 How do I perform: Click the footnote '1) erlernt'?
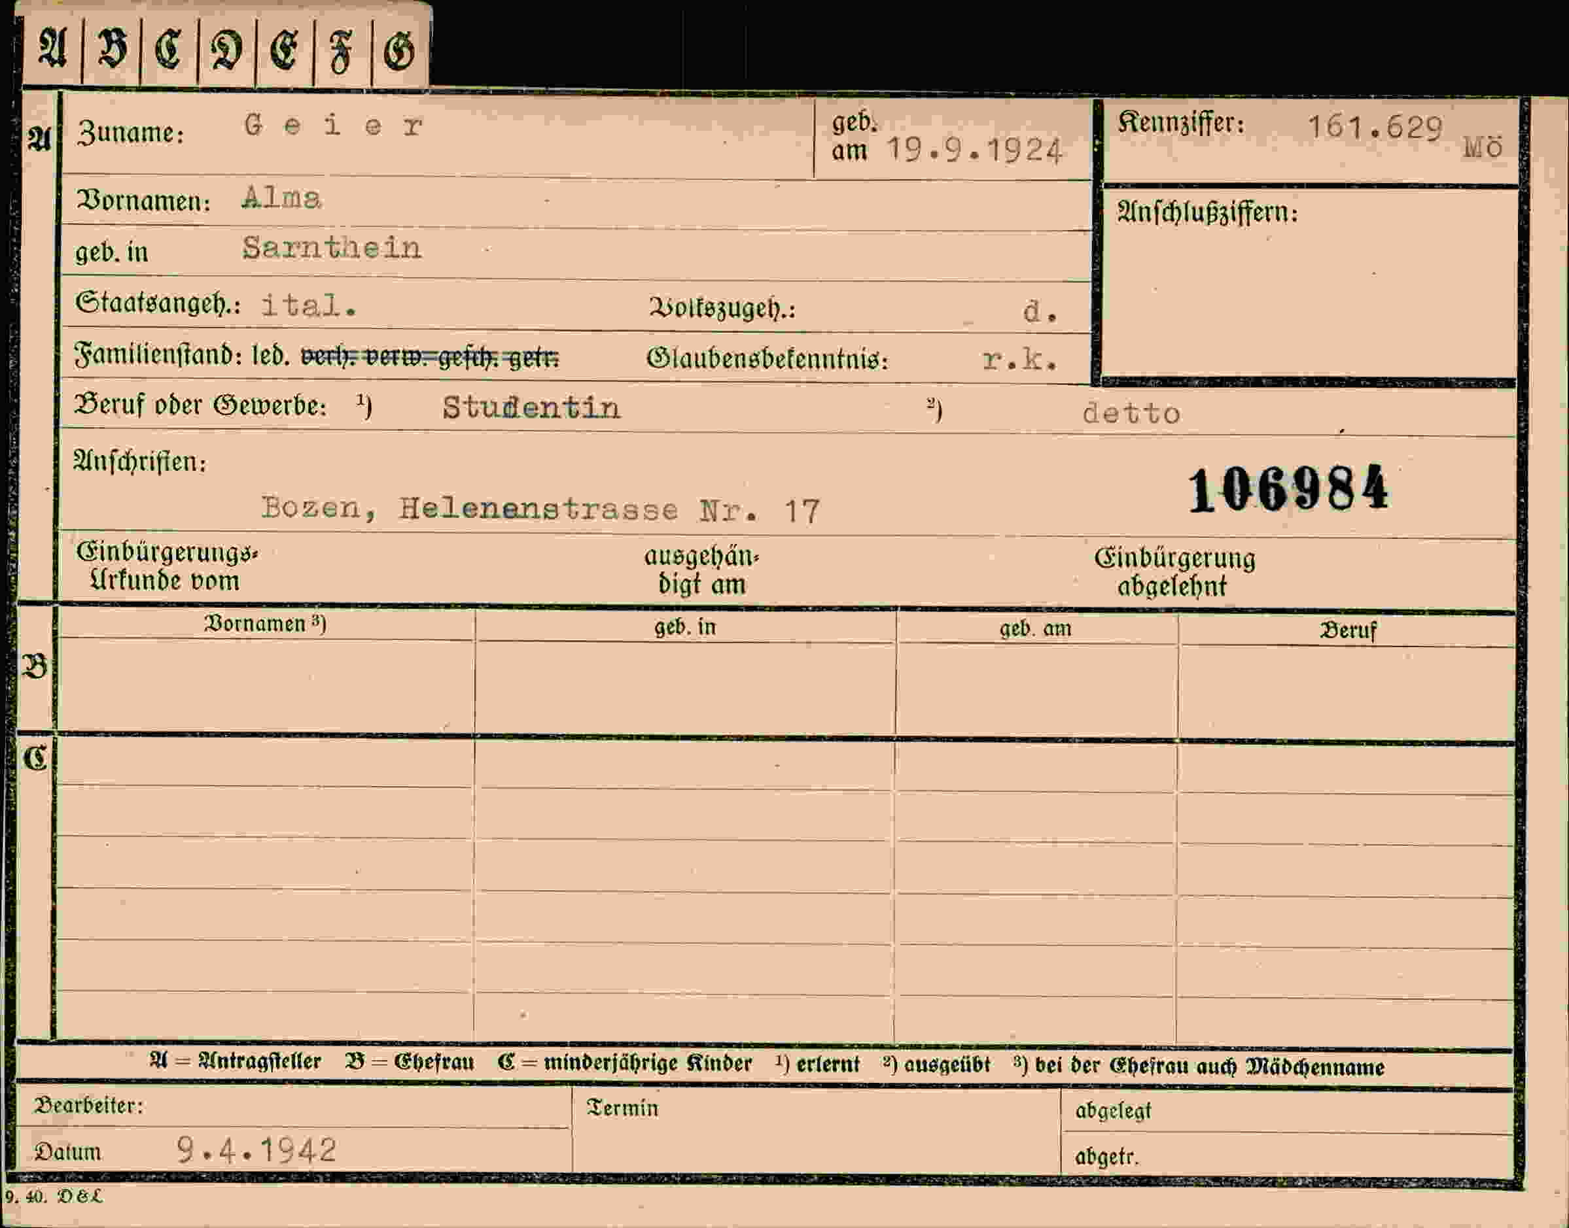pyautogui.click(x=817, y=1064)
